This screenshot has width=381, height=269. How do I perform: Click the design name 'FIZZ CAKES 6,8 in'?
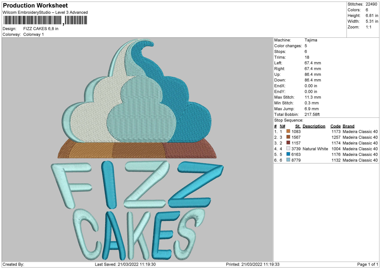pyautogui.click(x=41, y=29)
